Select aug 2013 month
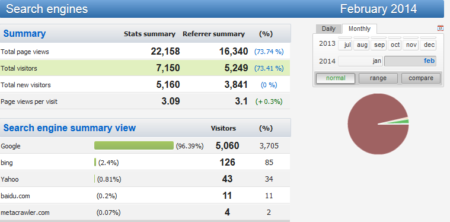This screenshot has height=222, width=450. click(x=361, y=45)
